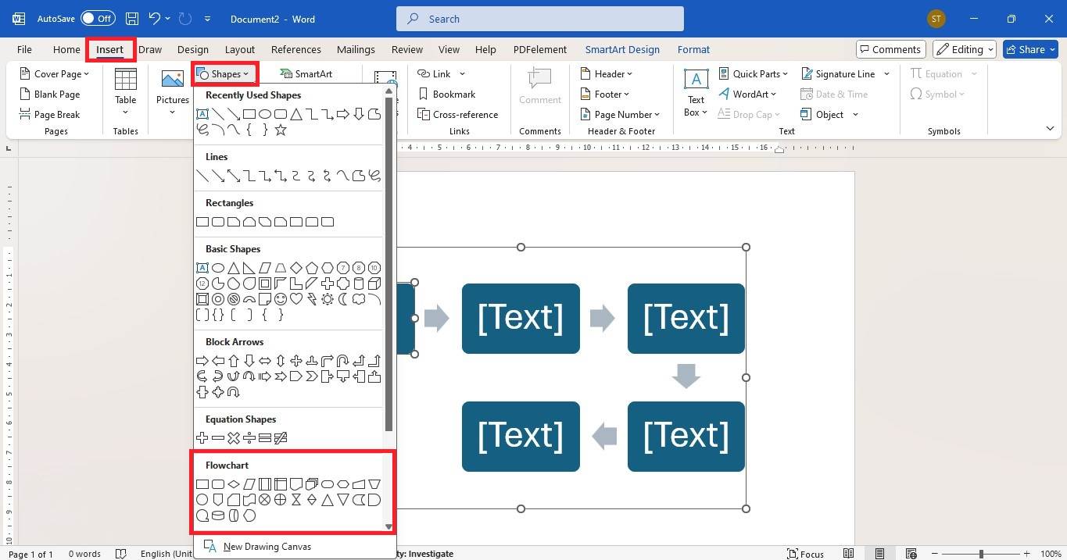Insert a Page Break

pyautogui.click(x=50, y=114)
